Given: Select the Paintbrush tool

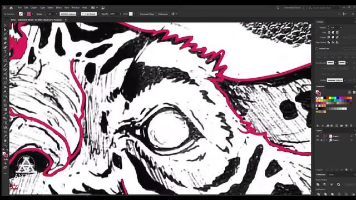Looking at the screenshot, I should [x=5, y=65].
